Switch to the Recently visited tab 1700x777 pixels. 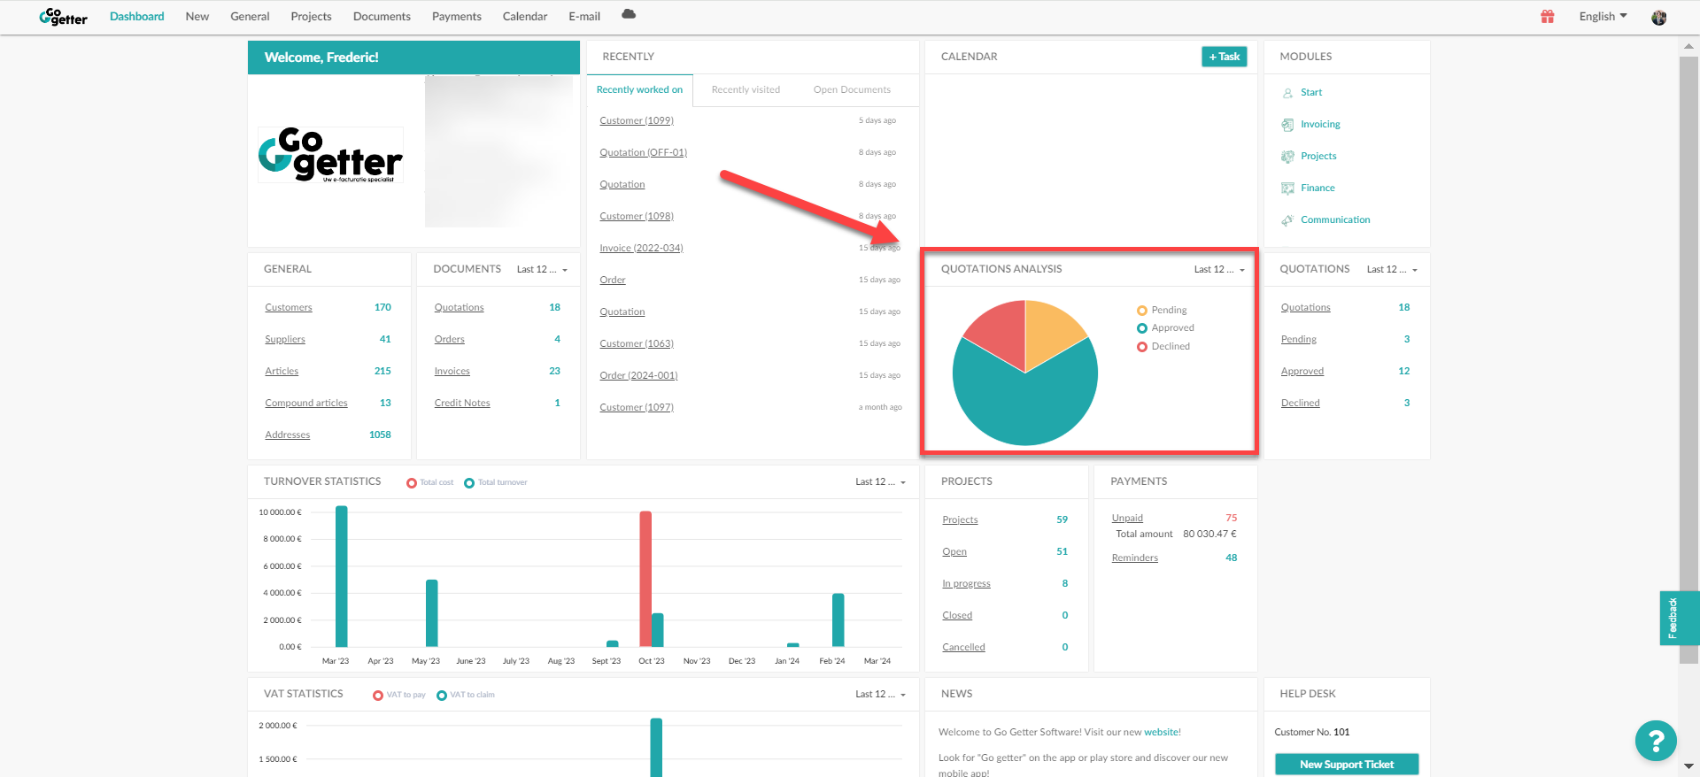(x=746, y=90)
